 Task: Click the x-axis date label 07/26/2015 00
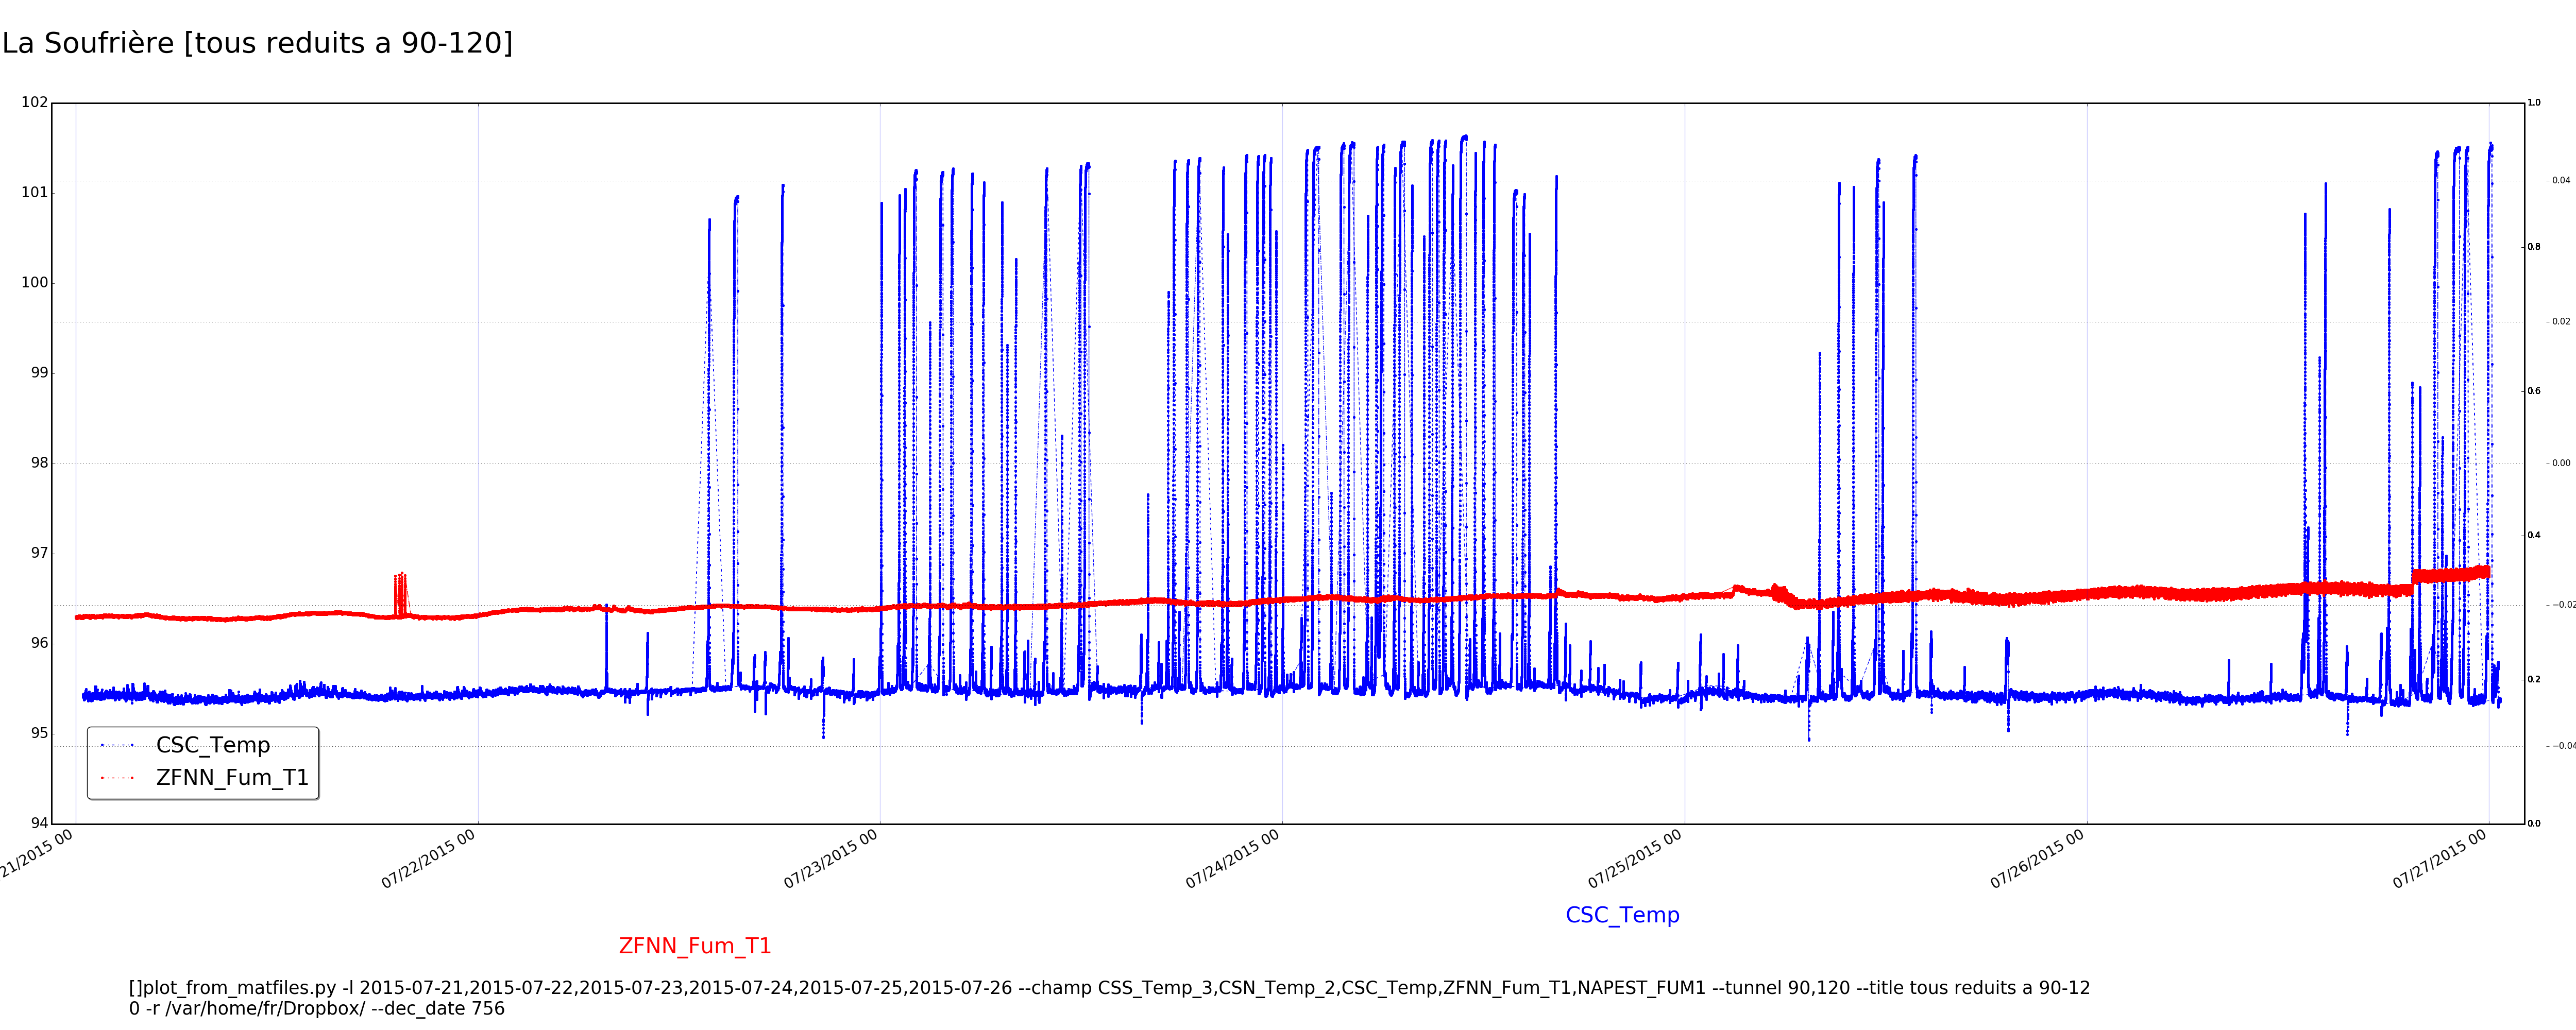click(x=2037, y=859)
